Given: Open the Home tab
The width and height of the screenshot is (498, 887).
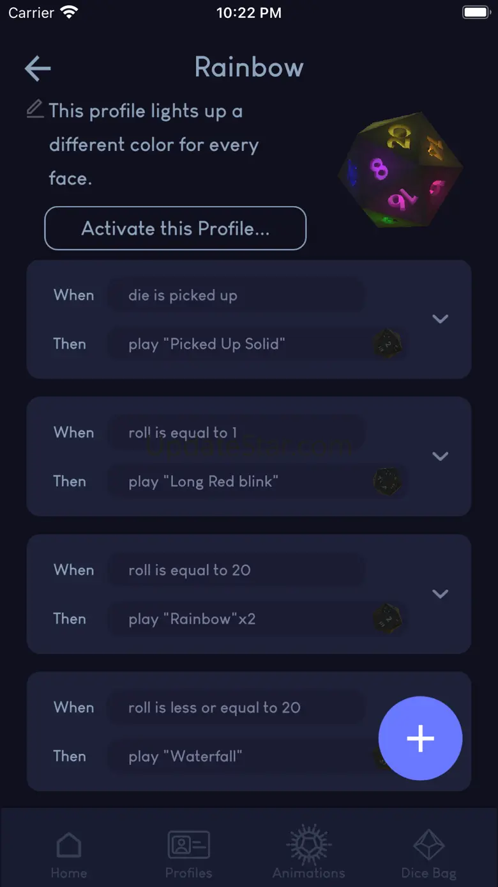Looking at the screenshot, I should click(69, 854).
